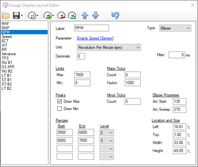Image resolution: width=198 pixels, height=167 pixels.
Task: Open save options dropdown arrow beside floppy
Action: pos(22,15)
